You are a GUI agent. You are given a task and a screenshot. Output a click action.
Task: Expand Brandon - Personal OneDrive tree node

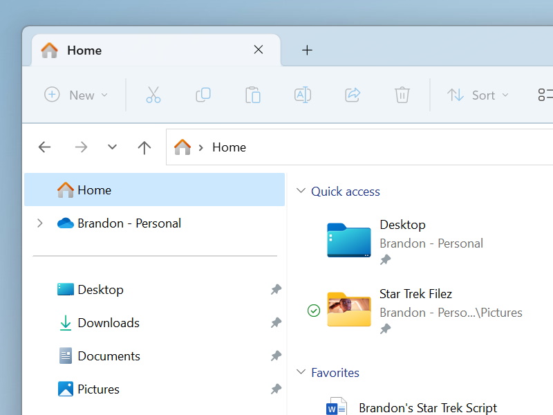pyautogui.click(x=40, y=223)
